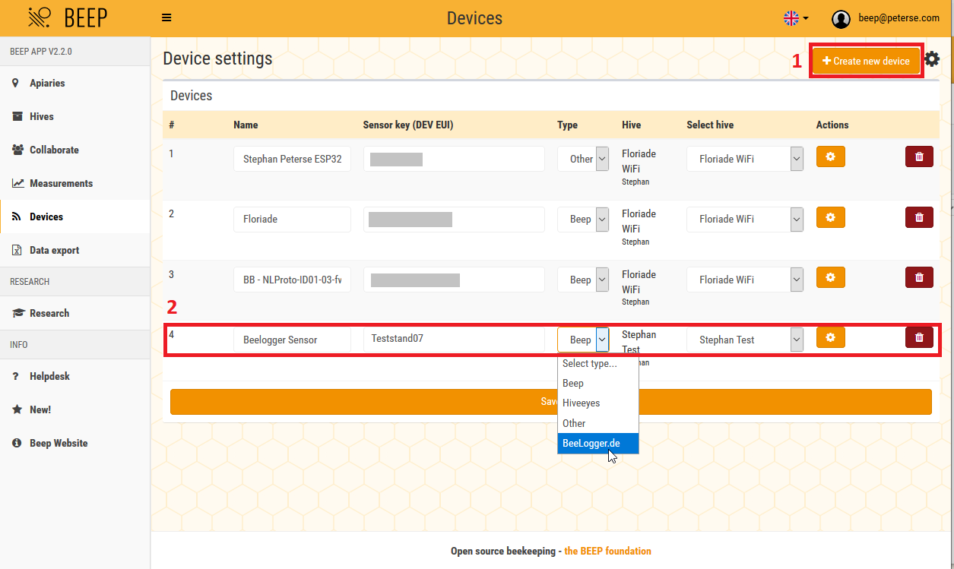This screenshot has width=954, height=569.
Task: Collapse Type dropdown for Beelogger Sensor
Action: click(x=583, y=340)
